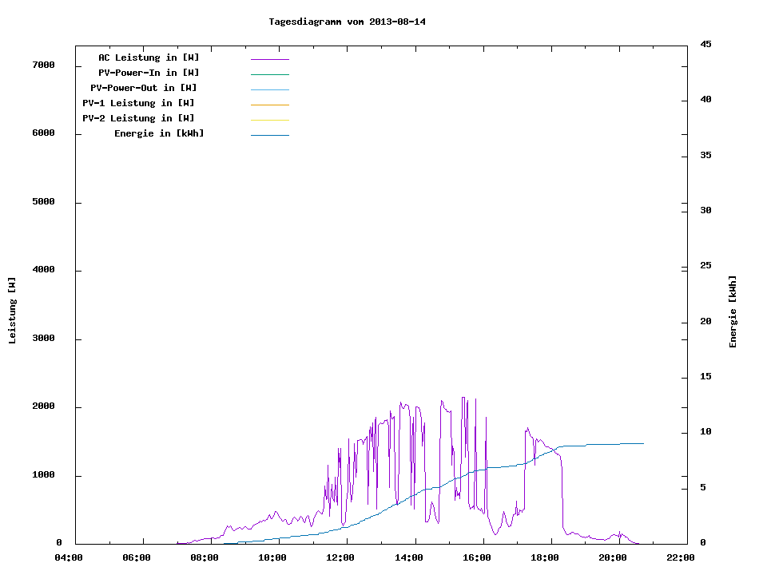Click the 22:00 time label on the x-axis
Image resolution: width=767 pixels, height=575 pixels.
coord(680,557)
